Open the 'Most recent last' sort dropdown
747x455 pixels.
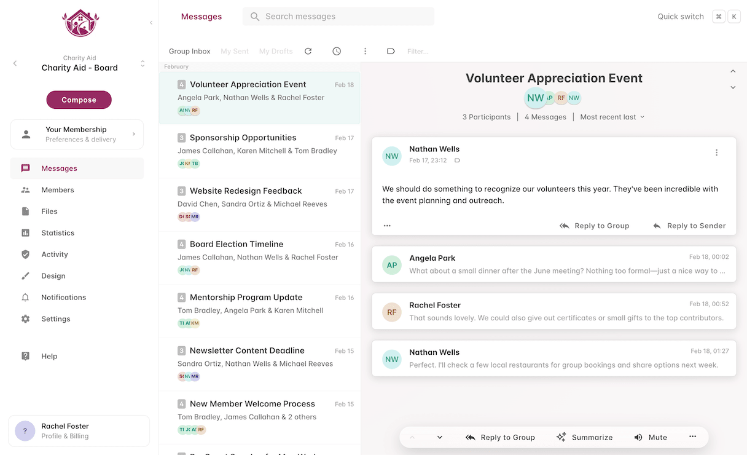pyautogui.click(x=612, y=116)
